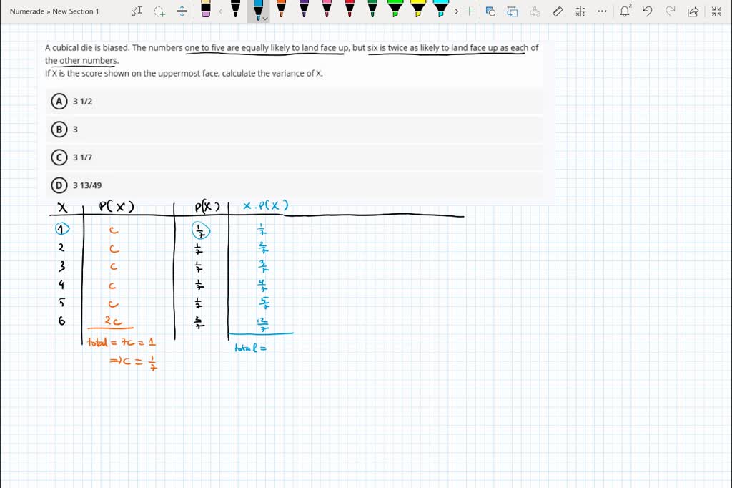Pick the black pen
732x488 pixels.
click(235, 10)
